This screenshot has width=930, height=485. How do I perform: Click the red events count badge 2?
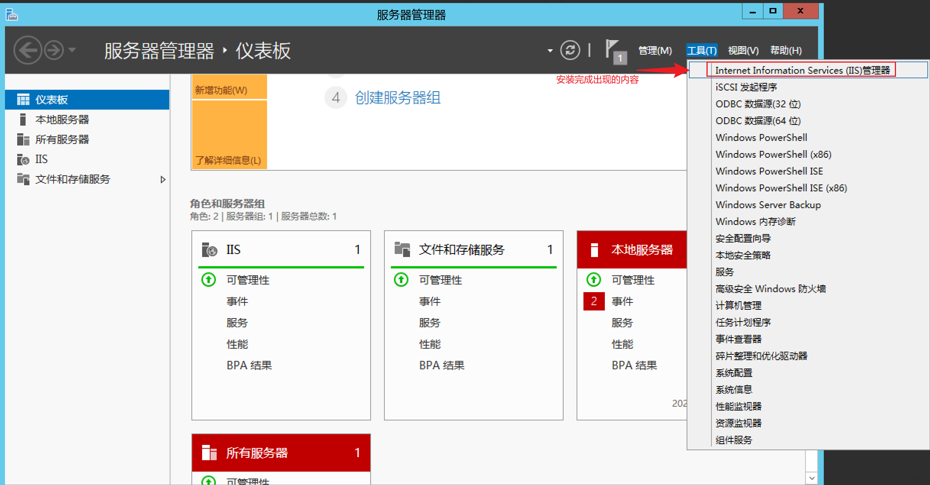coord(594,301)
